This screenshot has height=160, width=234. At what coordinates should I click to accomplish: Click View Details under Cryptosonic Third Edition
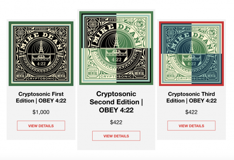point(191,126)
